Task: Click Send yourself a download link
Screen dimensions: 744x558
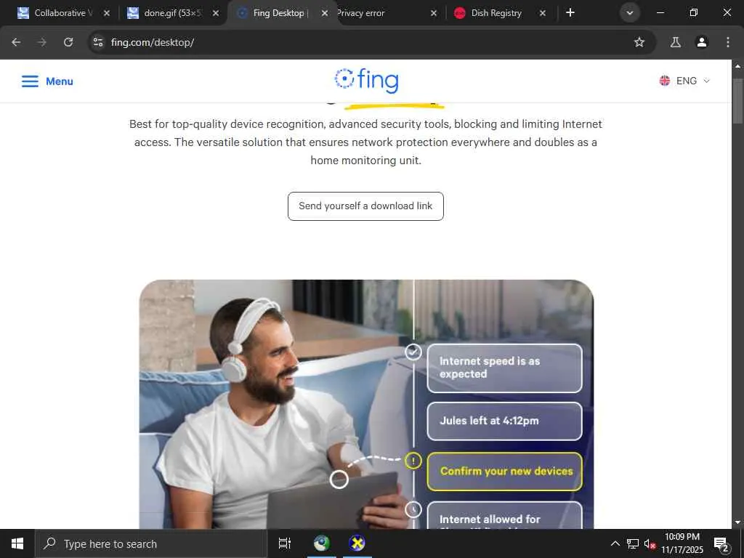Action: pos(365,206)
